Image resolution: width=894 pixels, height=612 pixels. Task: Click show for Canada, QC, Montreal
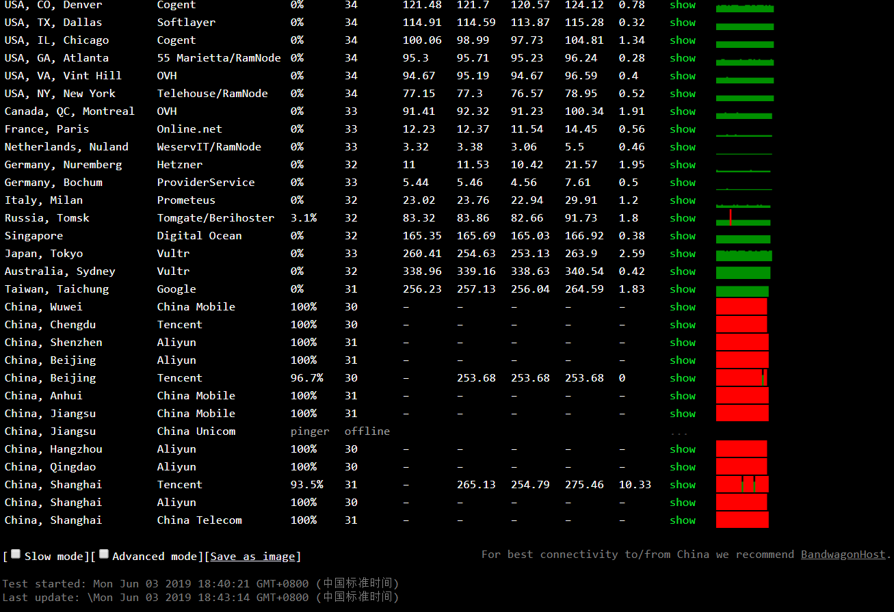683,111
